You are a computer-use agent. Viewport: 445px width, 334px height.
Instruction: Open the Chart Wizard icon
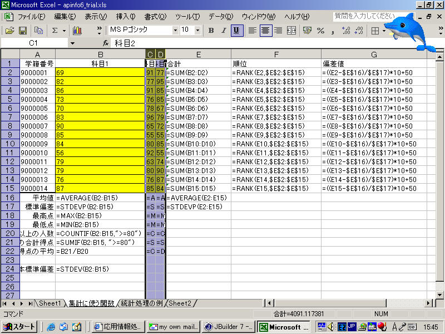pyautogui.click(x=77, y=30)
